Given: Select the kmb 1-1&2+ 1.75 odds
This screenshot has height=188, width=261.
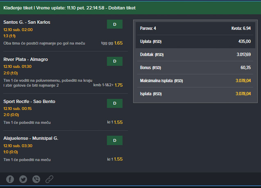Looking at the screenshot, I should pyautogui.click(x=108, y=85).
